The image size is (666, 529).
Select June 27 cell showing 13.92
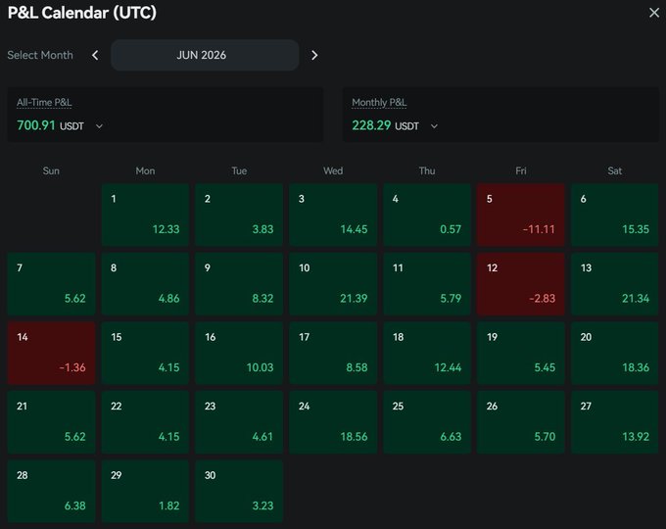coord(615,422)
